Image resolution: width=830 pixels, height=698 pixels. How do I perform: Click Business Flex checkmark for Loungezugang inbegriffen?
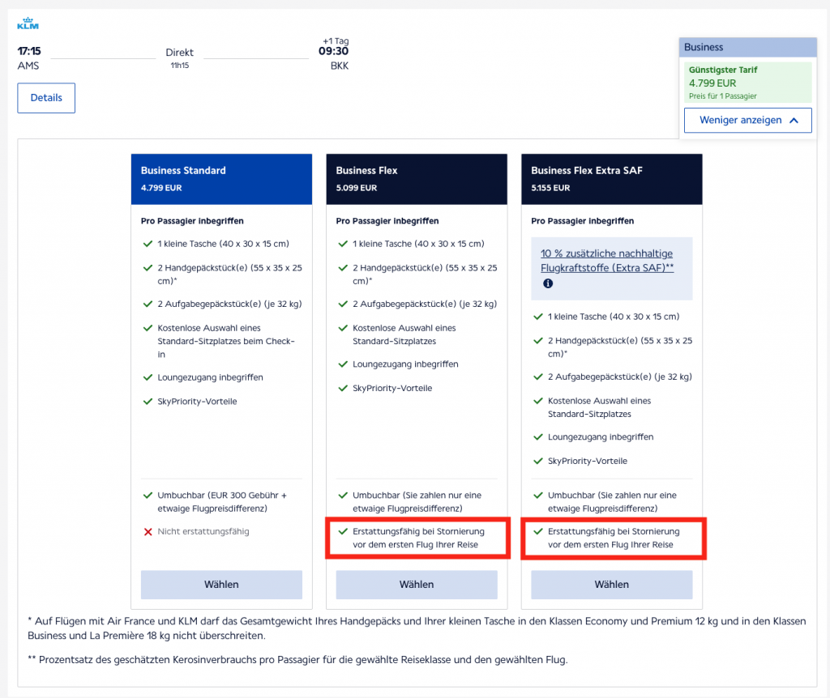coord(343,364)
